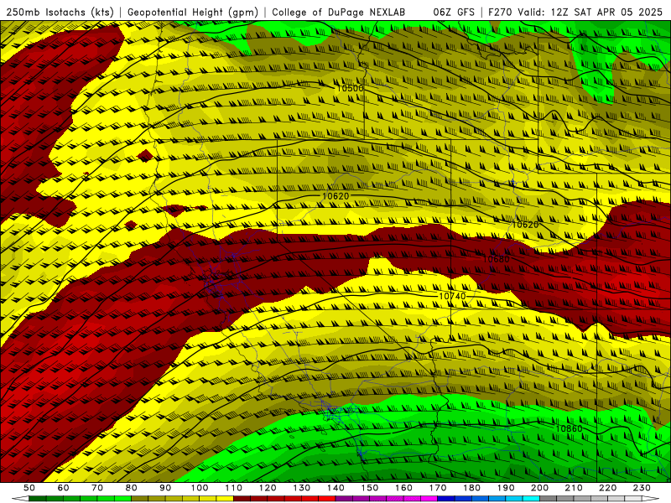
Task: Click the bright yellow swatch just before 110
Action: [225, 499]
